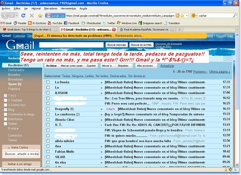Open the Twitter bookmark
The height and width of the screenshot is (175, 241).
click(x=109, y=23)
